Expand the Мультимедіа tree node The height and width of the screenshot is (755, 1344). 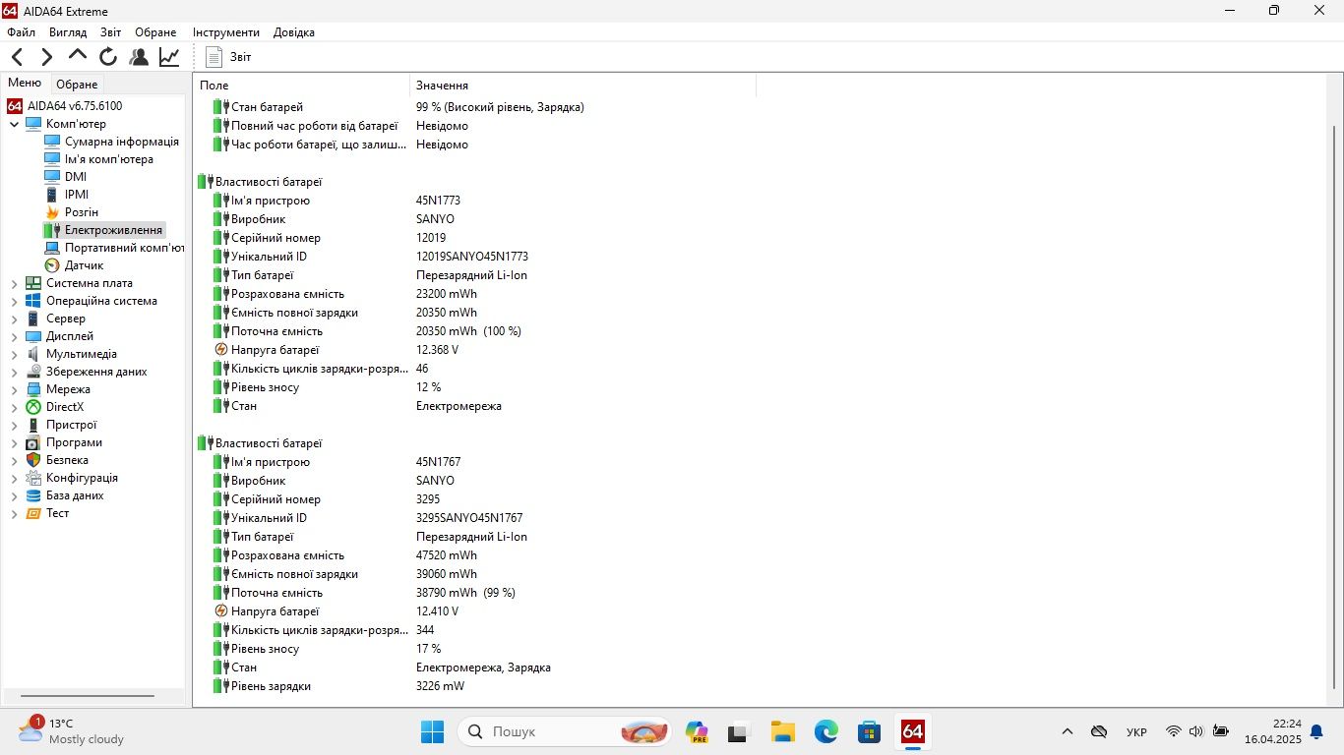pos(14,354)
